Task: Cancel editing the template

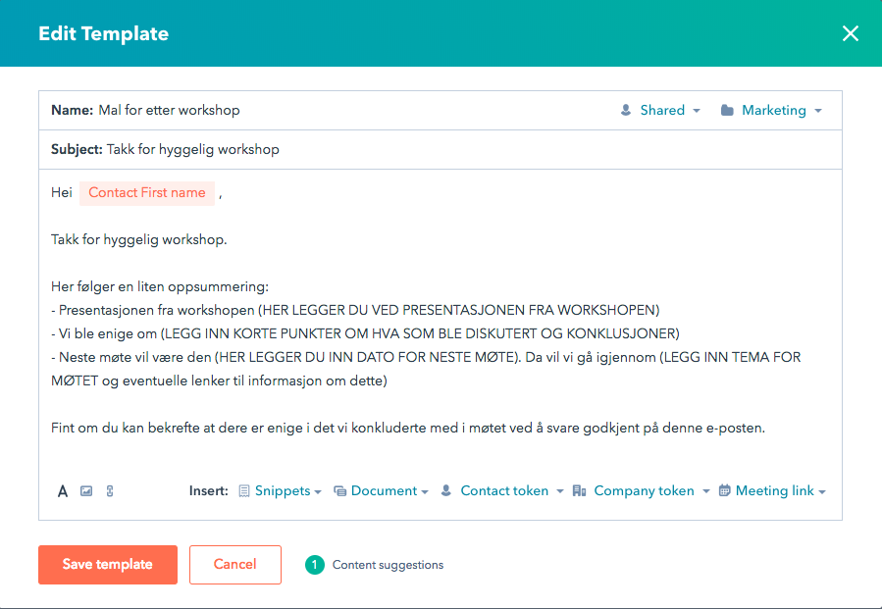Action: pos(235,565)
